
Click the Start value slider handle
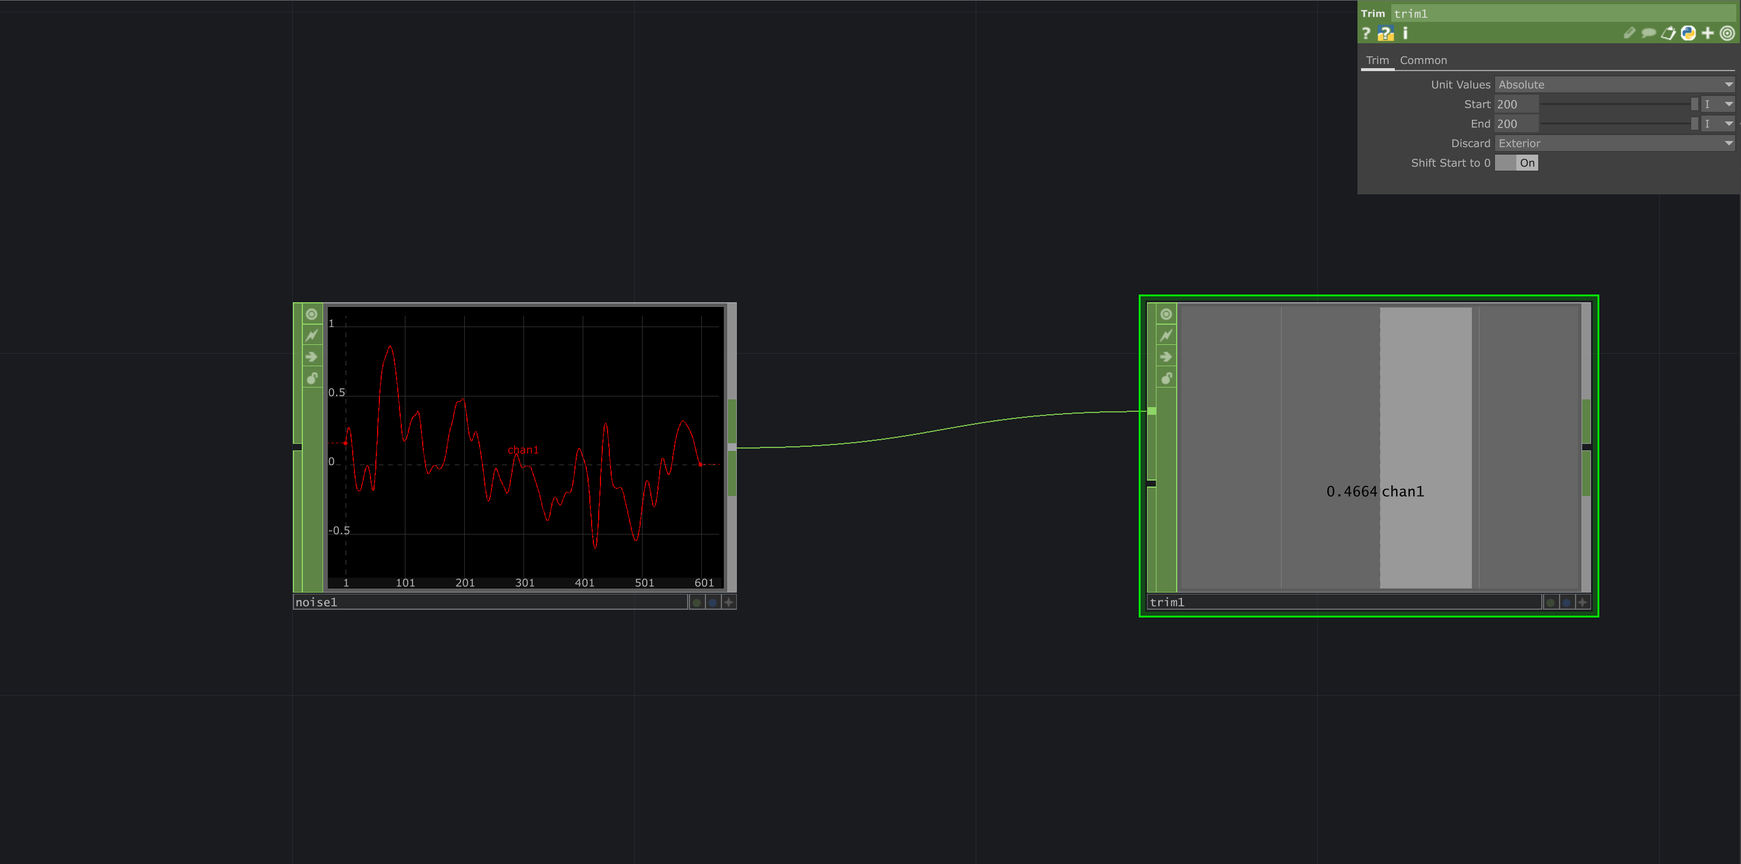tap(1694, 104)
